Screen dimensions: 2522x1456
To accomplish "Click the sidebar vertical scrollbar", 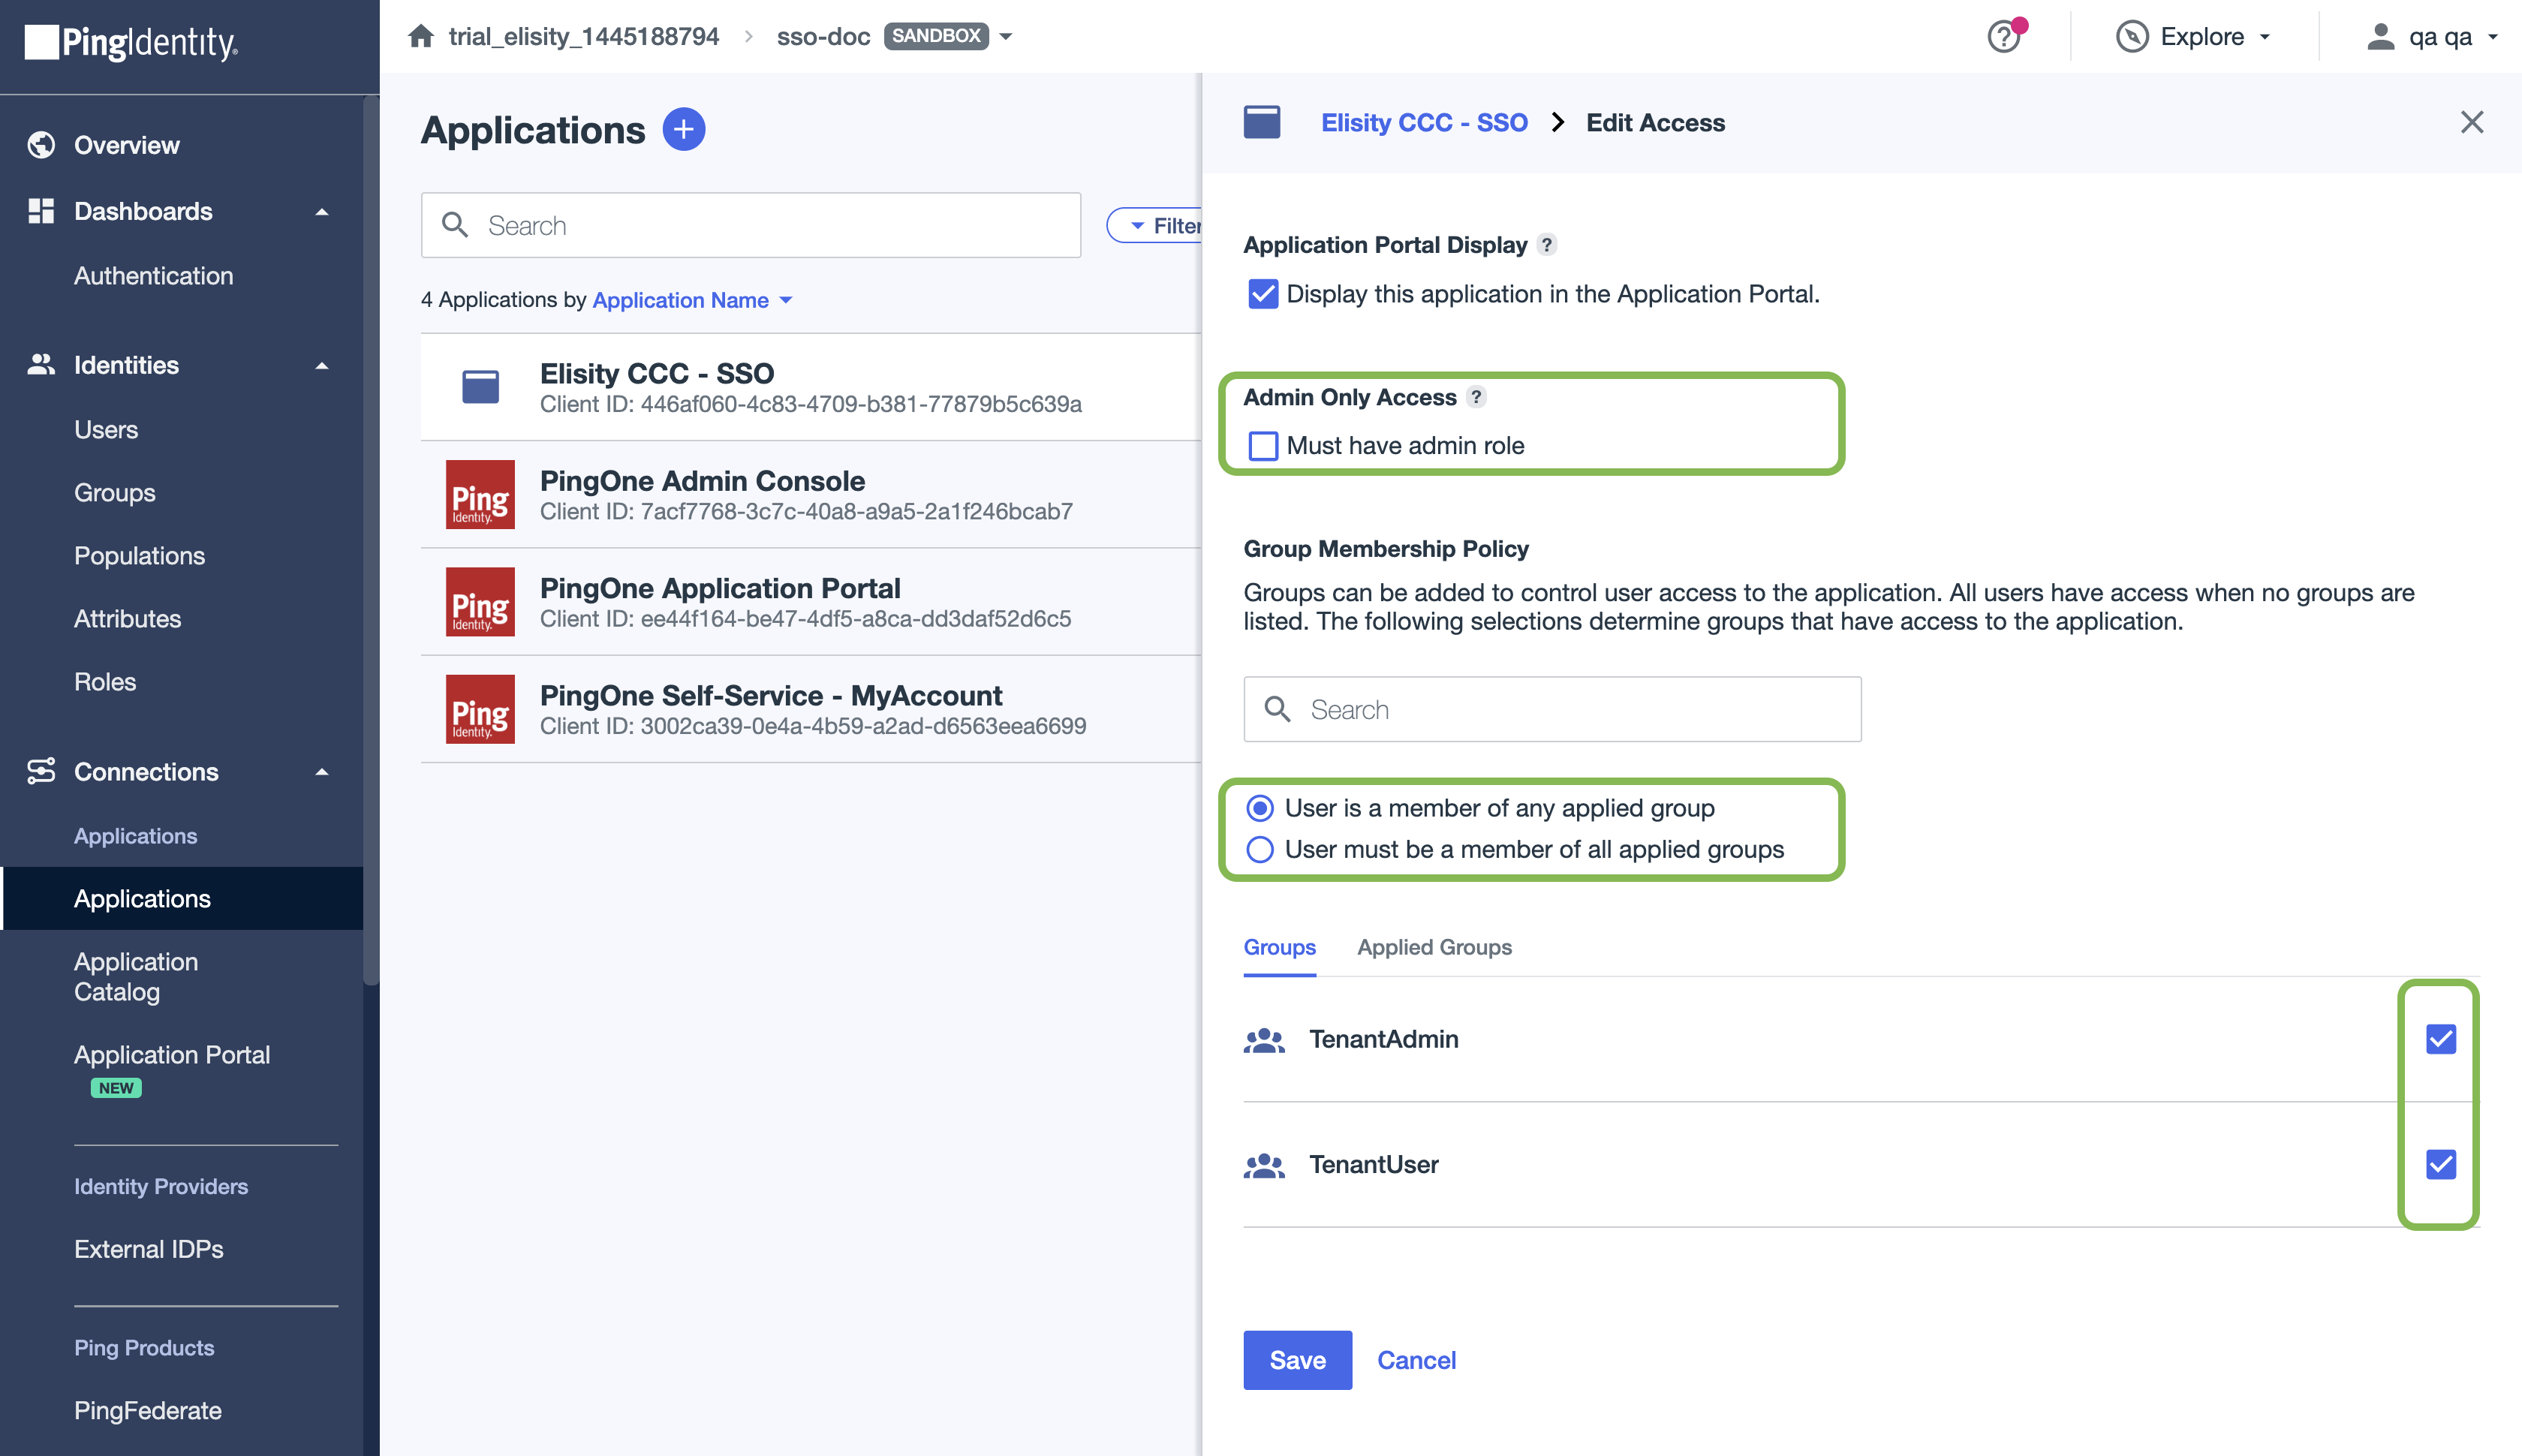I will click(x=371, y=540).
